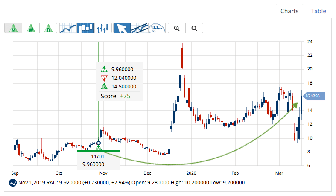Zoom out of the chart
The width and height of the screenshot is (336, 196).
tap(194, 28)
